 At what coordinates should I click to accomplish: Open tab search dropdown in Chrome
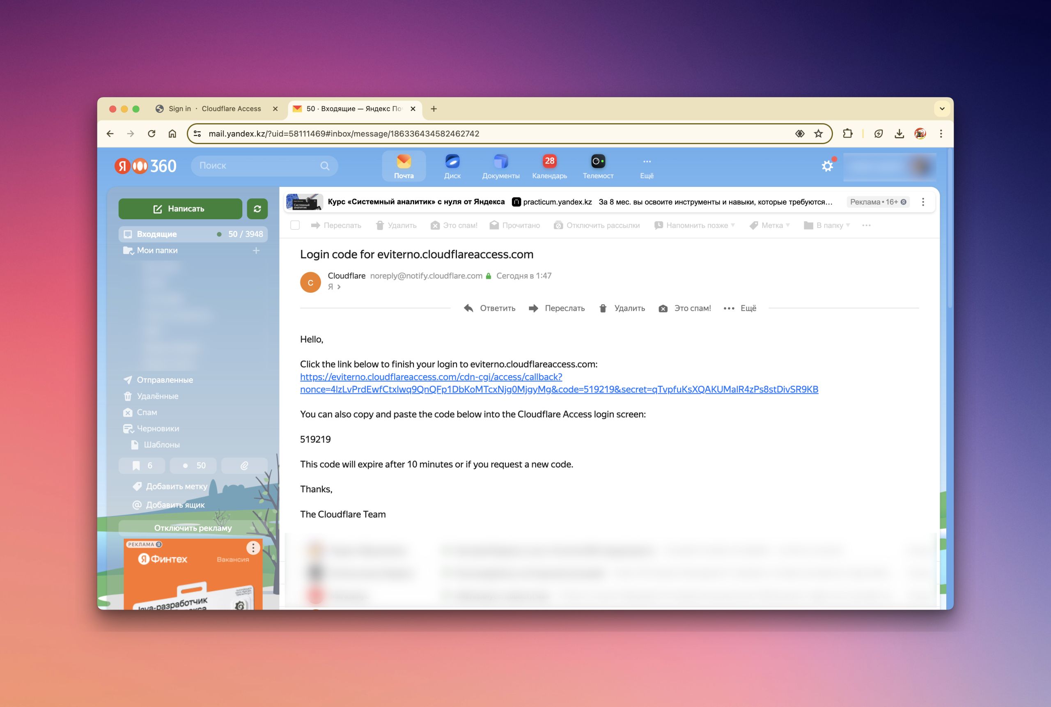click(x=942, y=109)
